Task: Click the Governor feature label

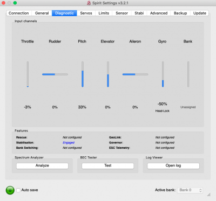Action: [x=116, y=143]
